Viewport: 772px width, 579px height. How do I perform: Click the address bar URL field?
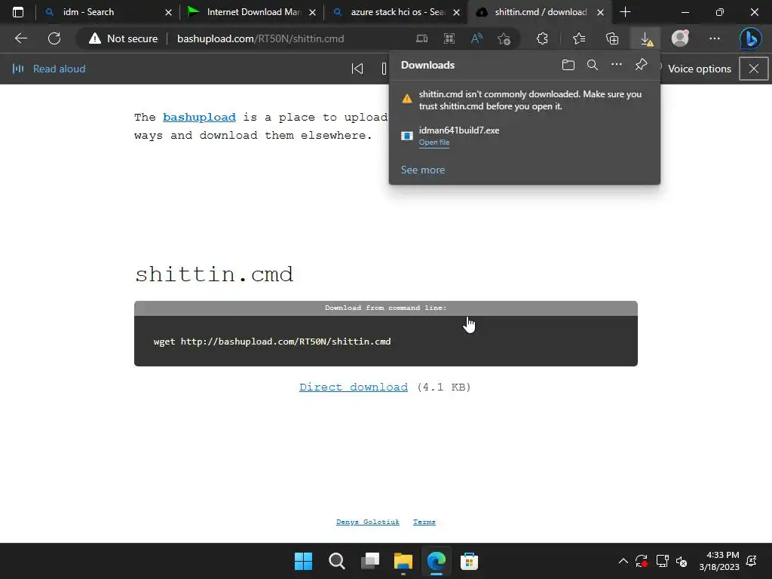260,38
